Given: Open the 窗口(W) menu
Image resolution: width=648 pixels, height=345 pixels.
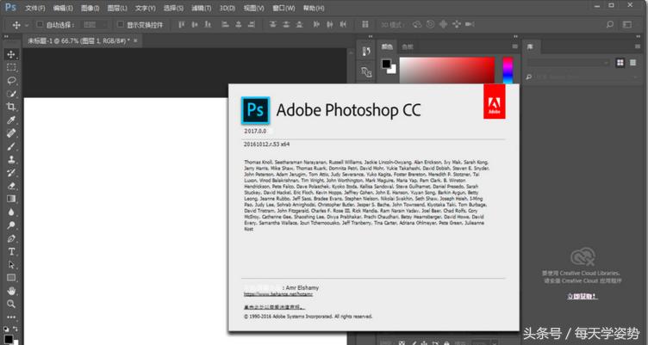Looking at the screenshot, I should 283,8.
